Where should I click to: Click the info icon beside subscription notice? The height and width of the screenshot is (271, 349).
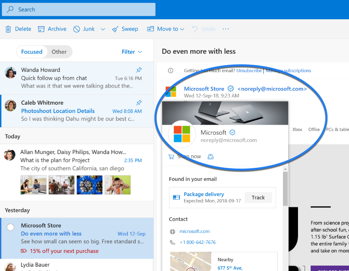point(171,71)
